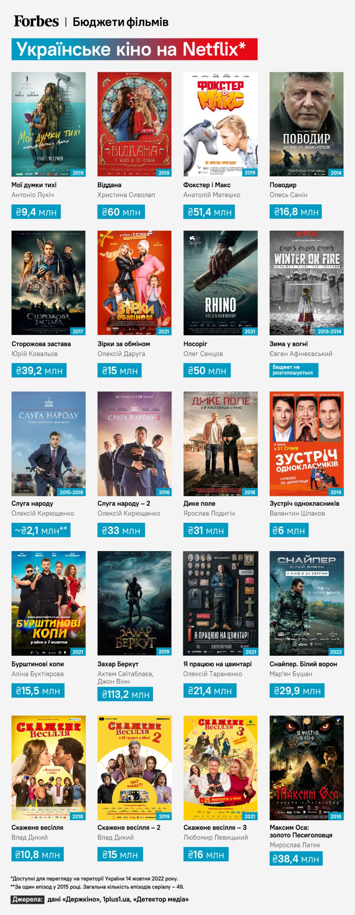Open the Снайпер Білий ворон poster
This screenshot has height=915, width=355.
(306, 603)
